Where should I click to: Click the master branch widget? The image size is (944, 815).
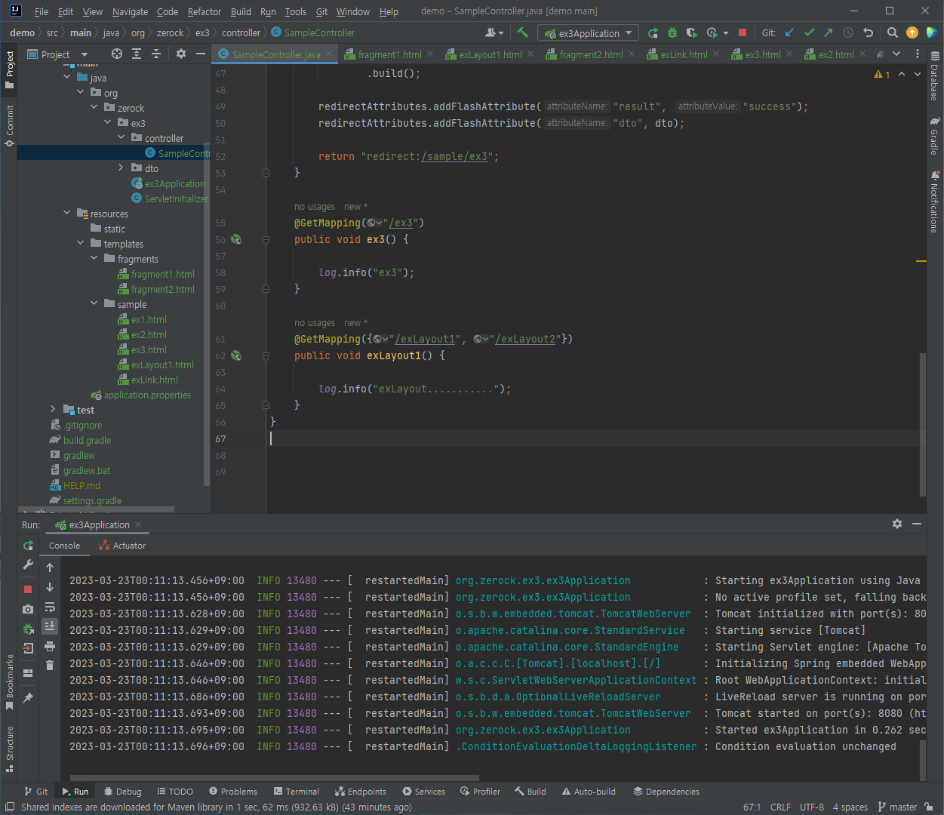(x=897, y=807)
